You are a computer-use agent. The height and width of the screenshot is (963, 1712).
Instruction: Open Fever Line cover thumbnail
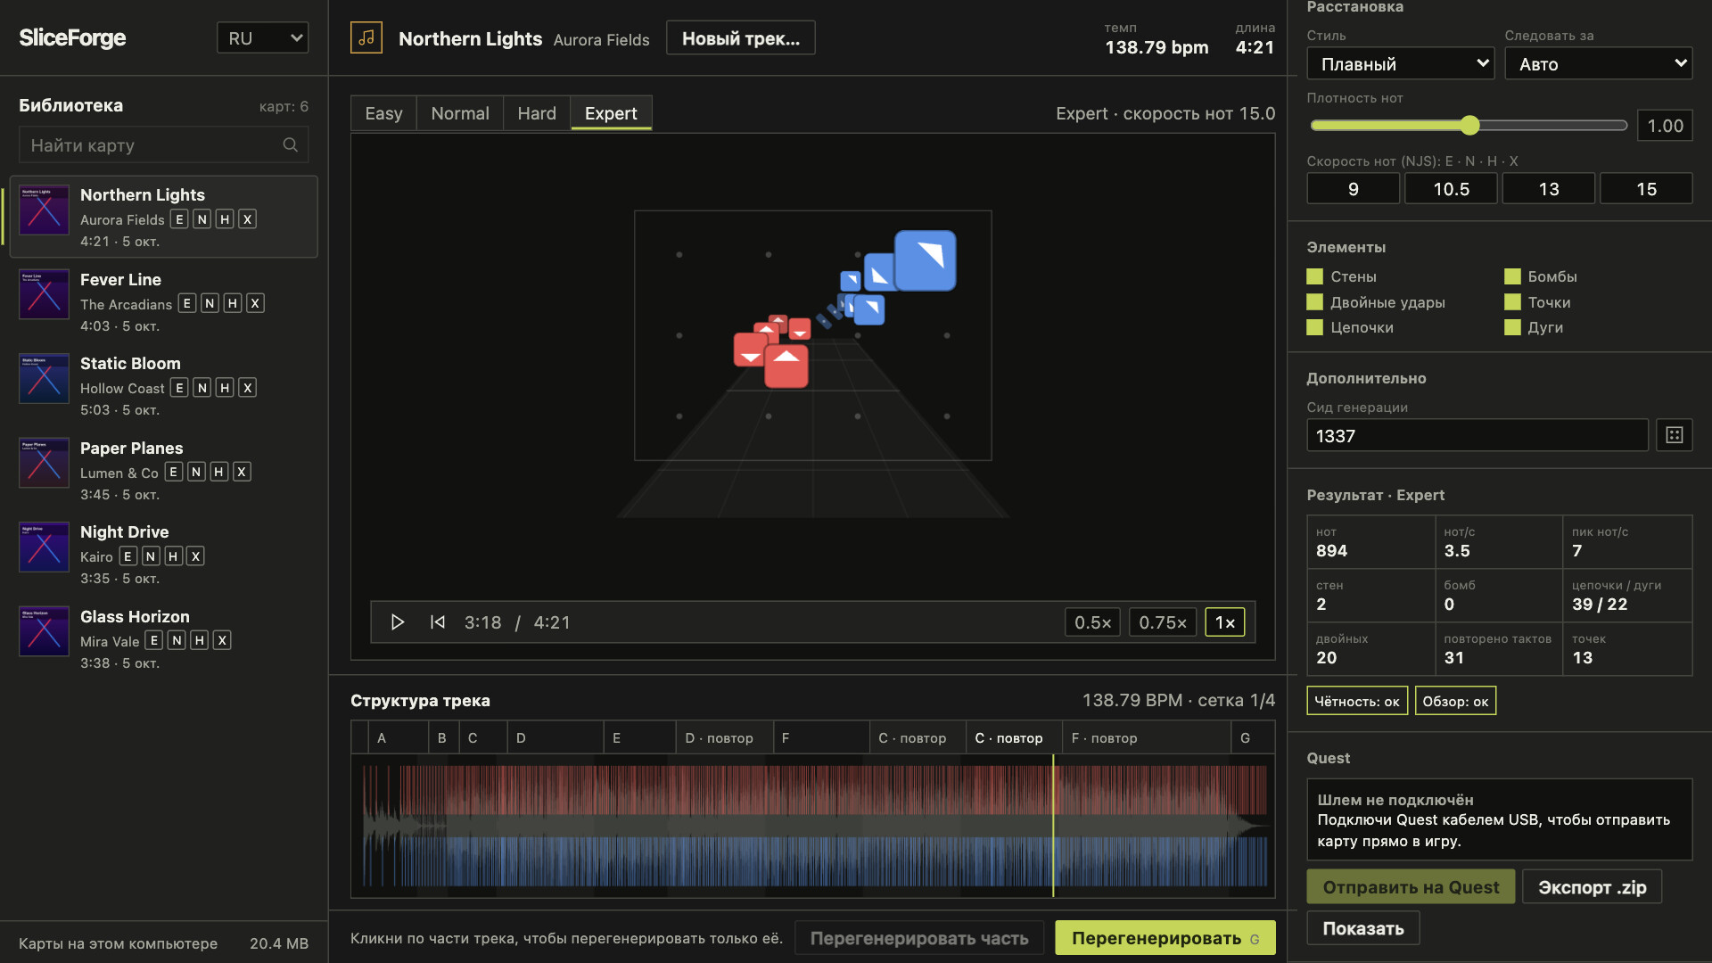point(44,294)
